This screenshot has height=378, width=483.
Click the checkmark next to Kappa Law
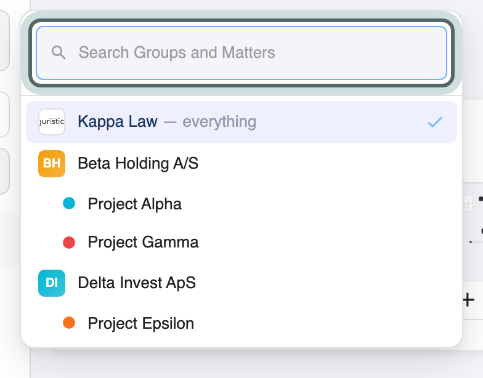435,122
